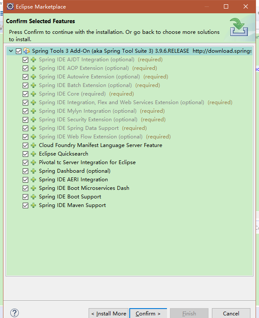
Task: Toggle Spring IDE Core checkbox
Action: [x=26, y=94]
